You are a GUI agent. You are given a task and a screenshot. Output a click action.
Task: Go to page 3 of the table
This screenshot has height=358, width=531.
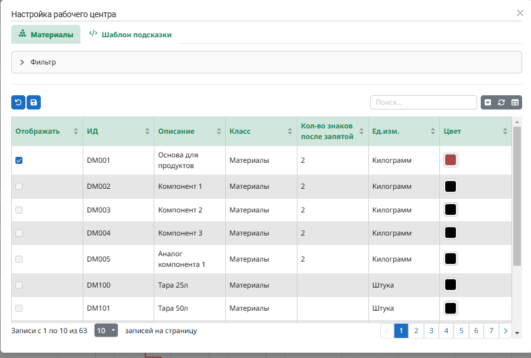pyautogui.click(x=432, y=331)
